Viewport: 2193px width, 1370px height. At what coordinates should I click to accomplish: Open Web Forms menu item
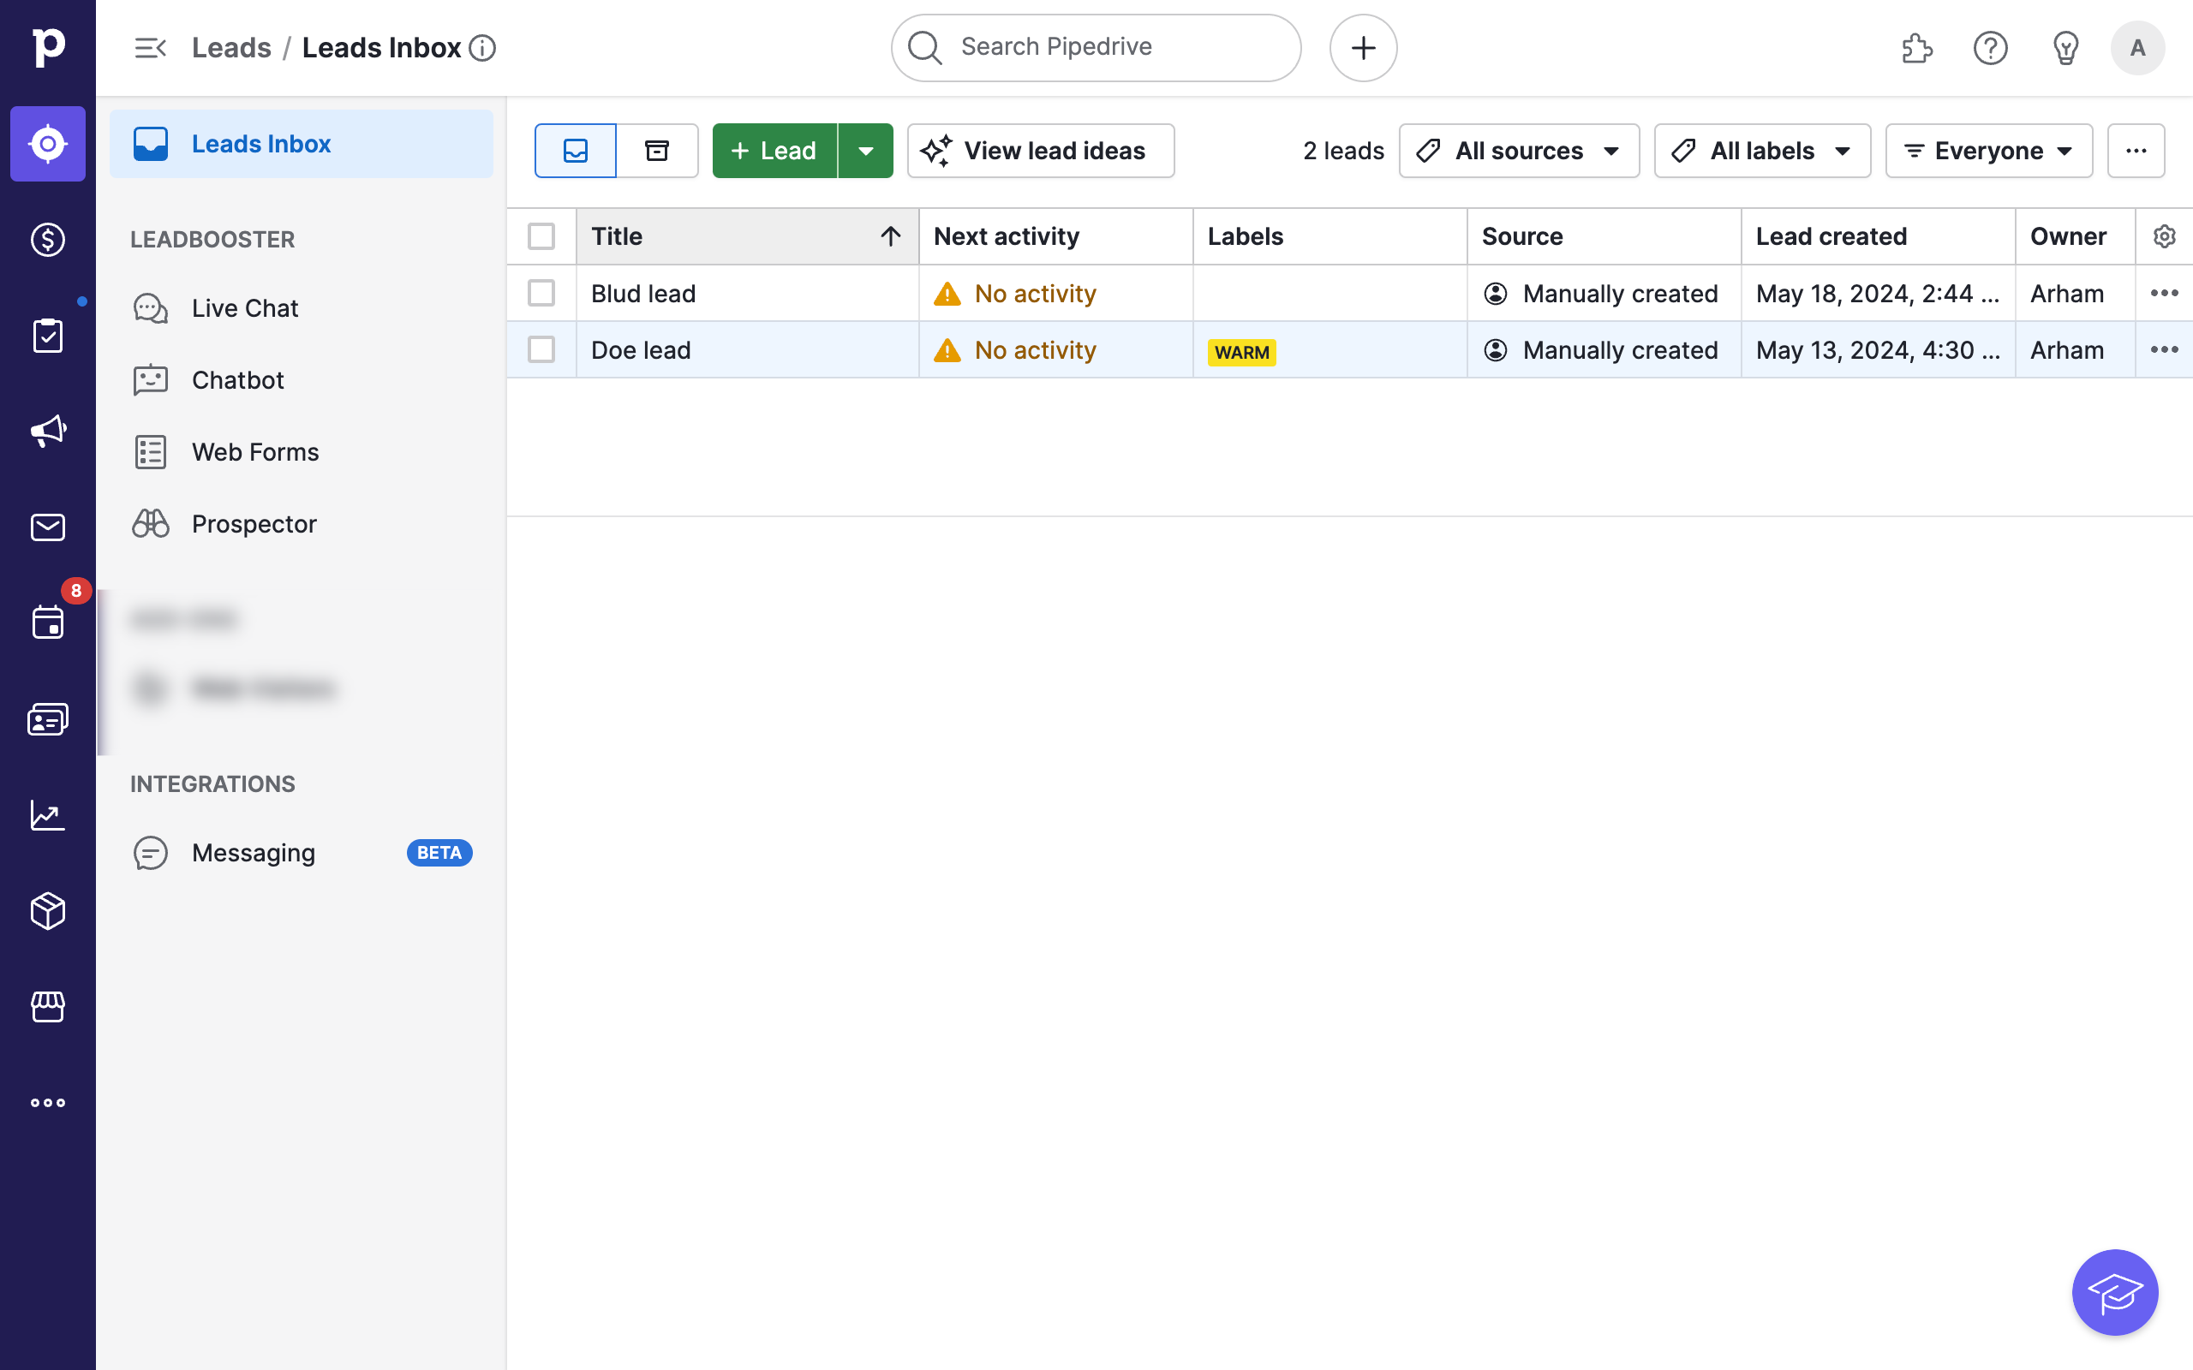pyautogui.click(x=302, y=452)
